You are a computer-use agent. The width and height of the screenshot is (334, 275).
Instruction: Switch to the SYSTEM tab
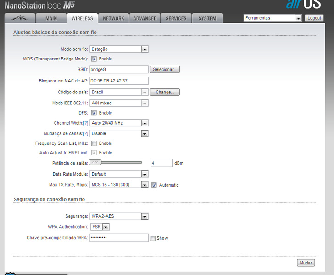tap(207, 18)
